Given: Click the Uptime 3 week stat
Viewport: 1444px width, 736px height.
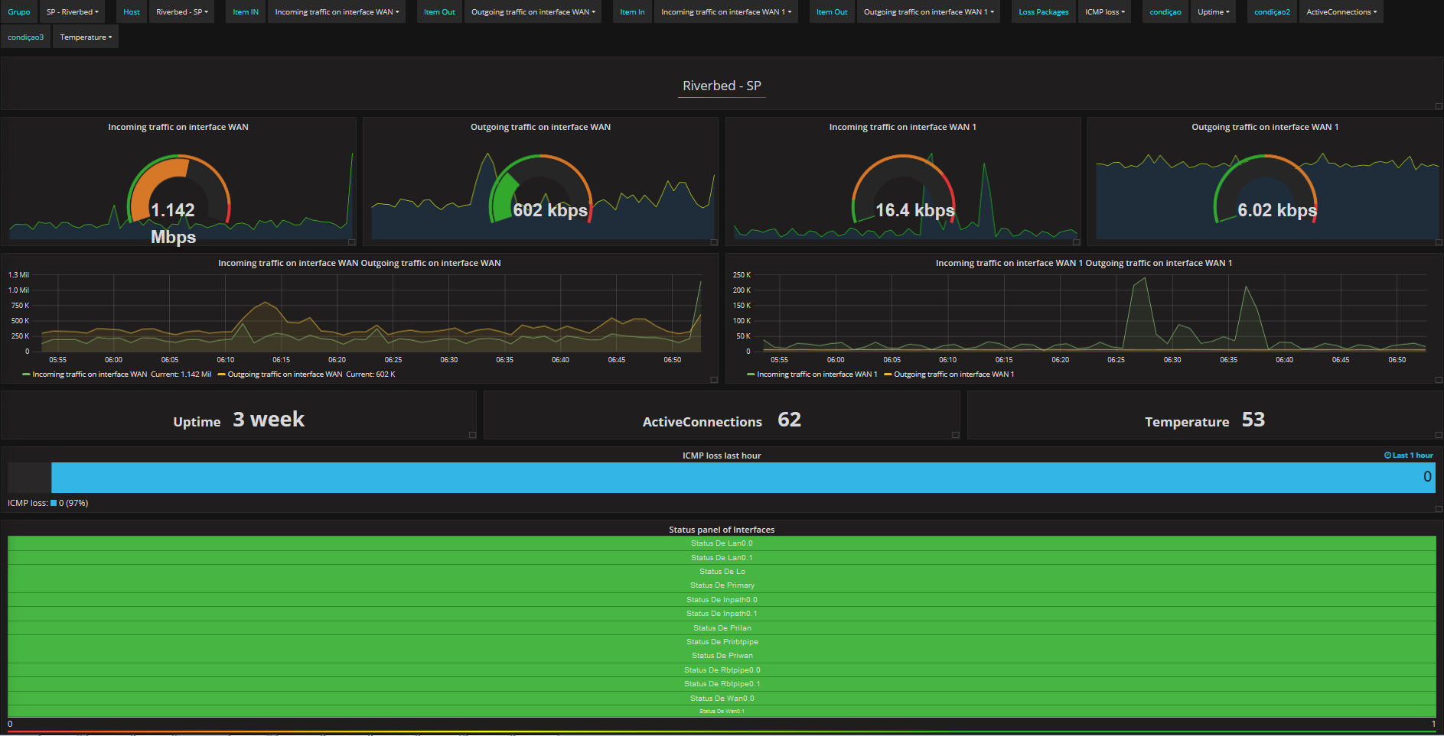Looking at the screenshot, I should coord(239,420).
